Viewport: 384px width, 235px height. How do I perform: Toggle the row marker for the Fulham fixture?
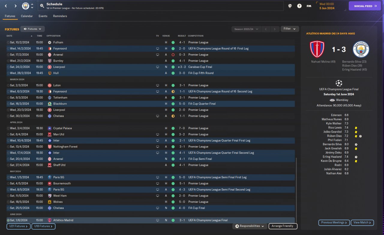[8, 42]
